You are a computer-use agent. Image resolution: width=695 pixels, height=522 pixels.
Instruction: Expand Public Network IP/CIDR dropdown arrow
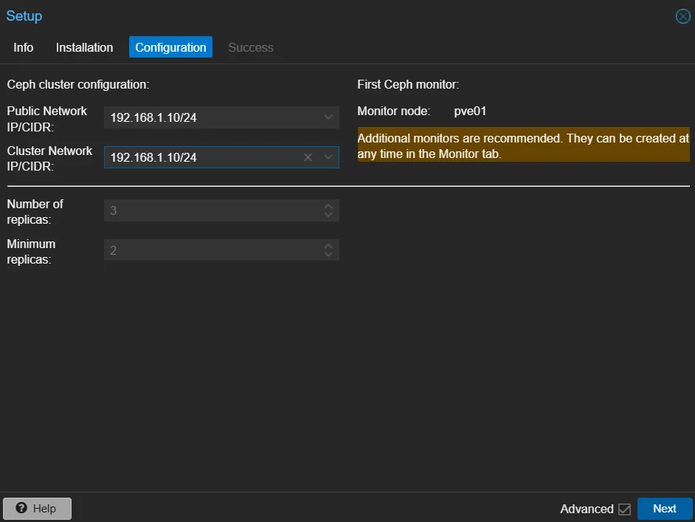328,117
